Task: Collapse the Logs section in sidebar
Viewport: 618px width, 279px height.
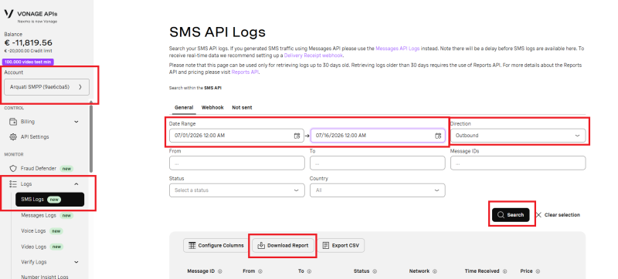Action: (76, 184)
